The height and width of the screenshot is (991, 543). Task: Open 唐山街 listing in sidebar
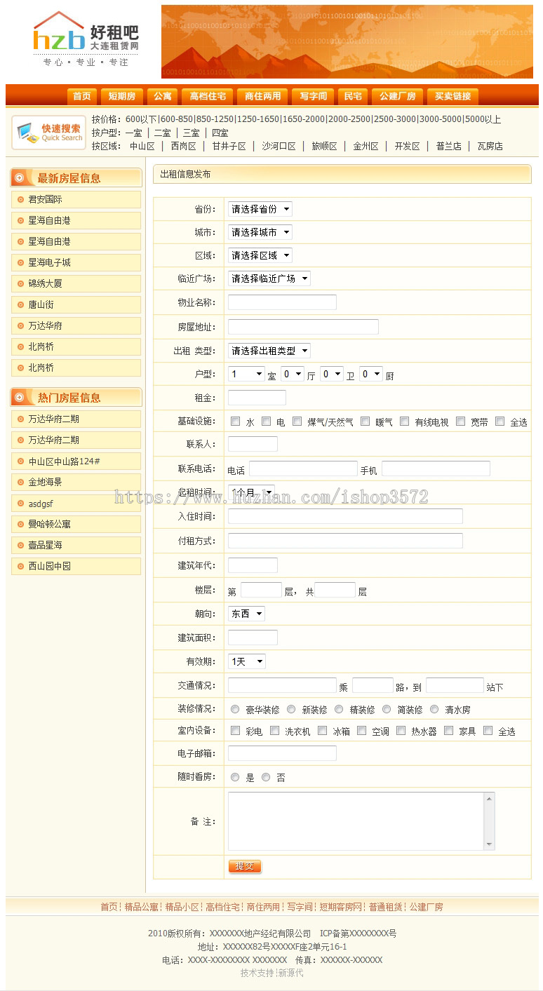click(76, 304)
